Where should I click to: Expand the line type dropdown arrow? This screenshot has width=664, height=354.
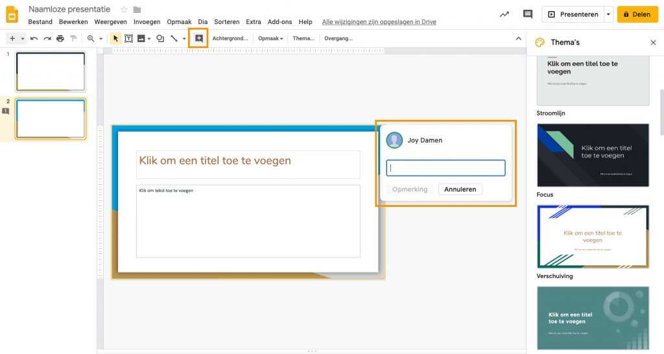[184, 38]
